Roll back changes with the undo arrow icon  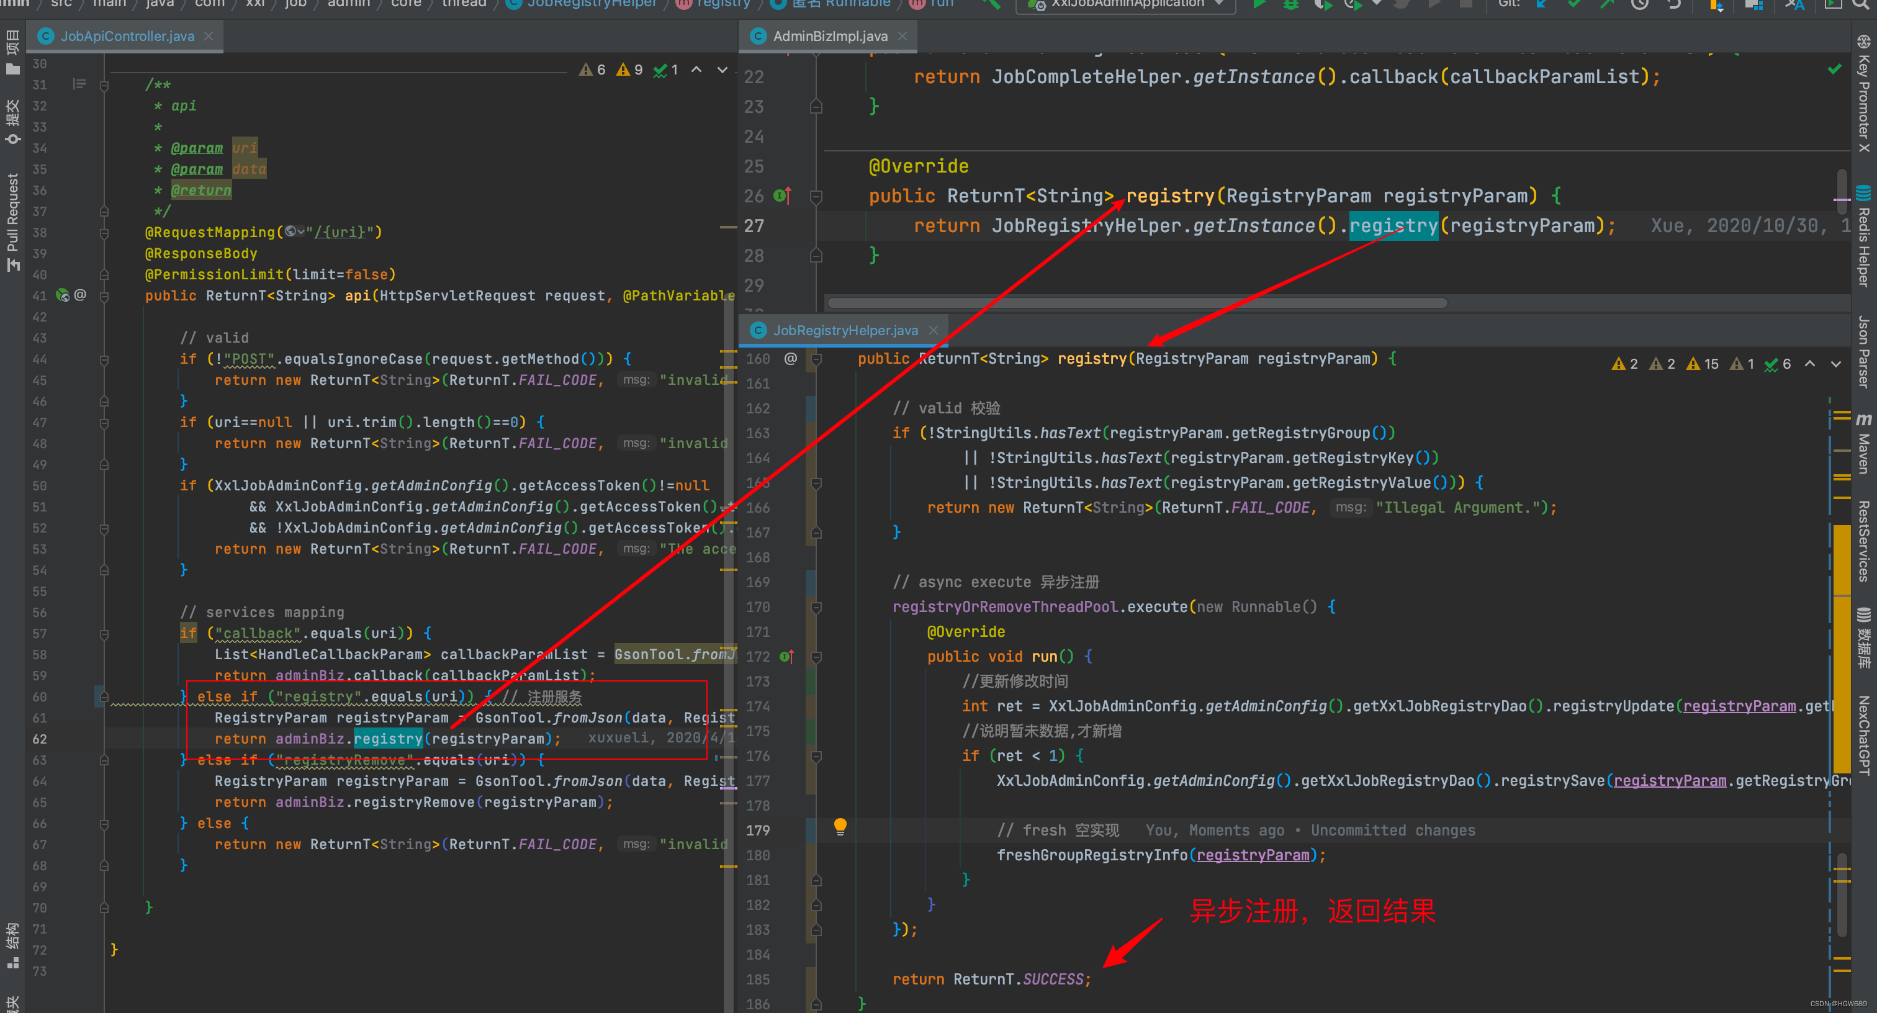[1673, 4]
